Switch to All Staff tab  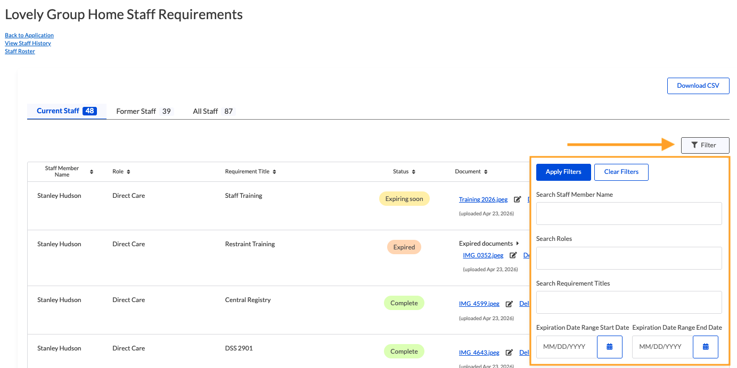pos(214,111)
